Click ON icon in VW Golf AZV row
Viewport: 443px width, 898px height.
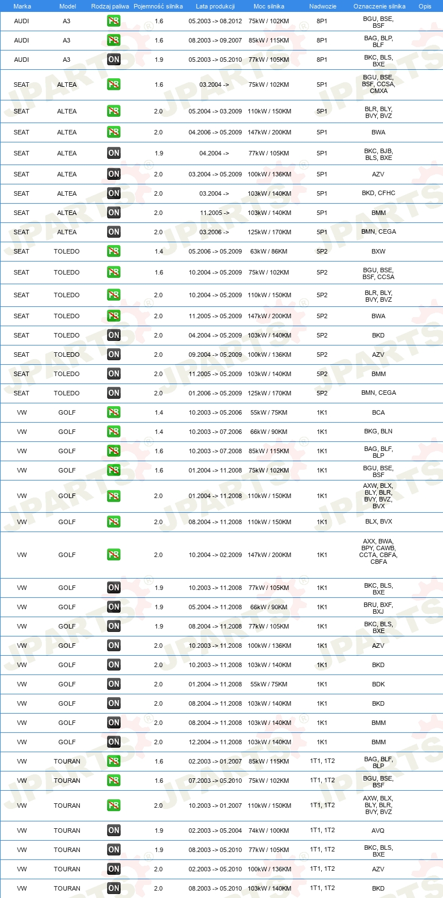[114, 646]
